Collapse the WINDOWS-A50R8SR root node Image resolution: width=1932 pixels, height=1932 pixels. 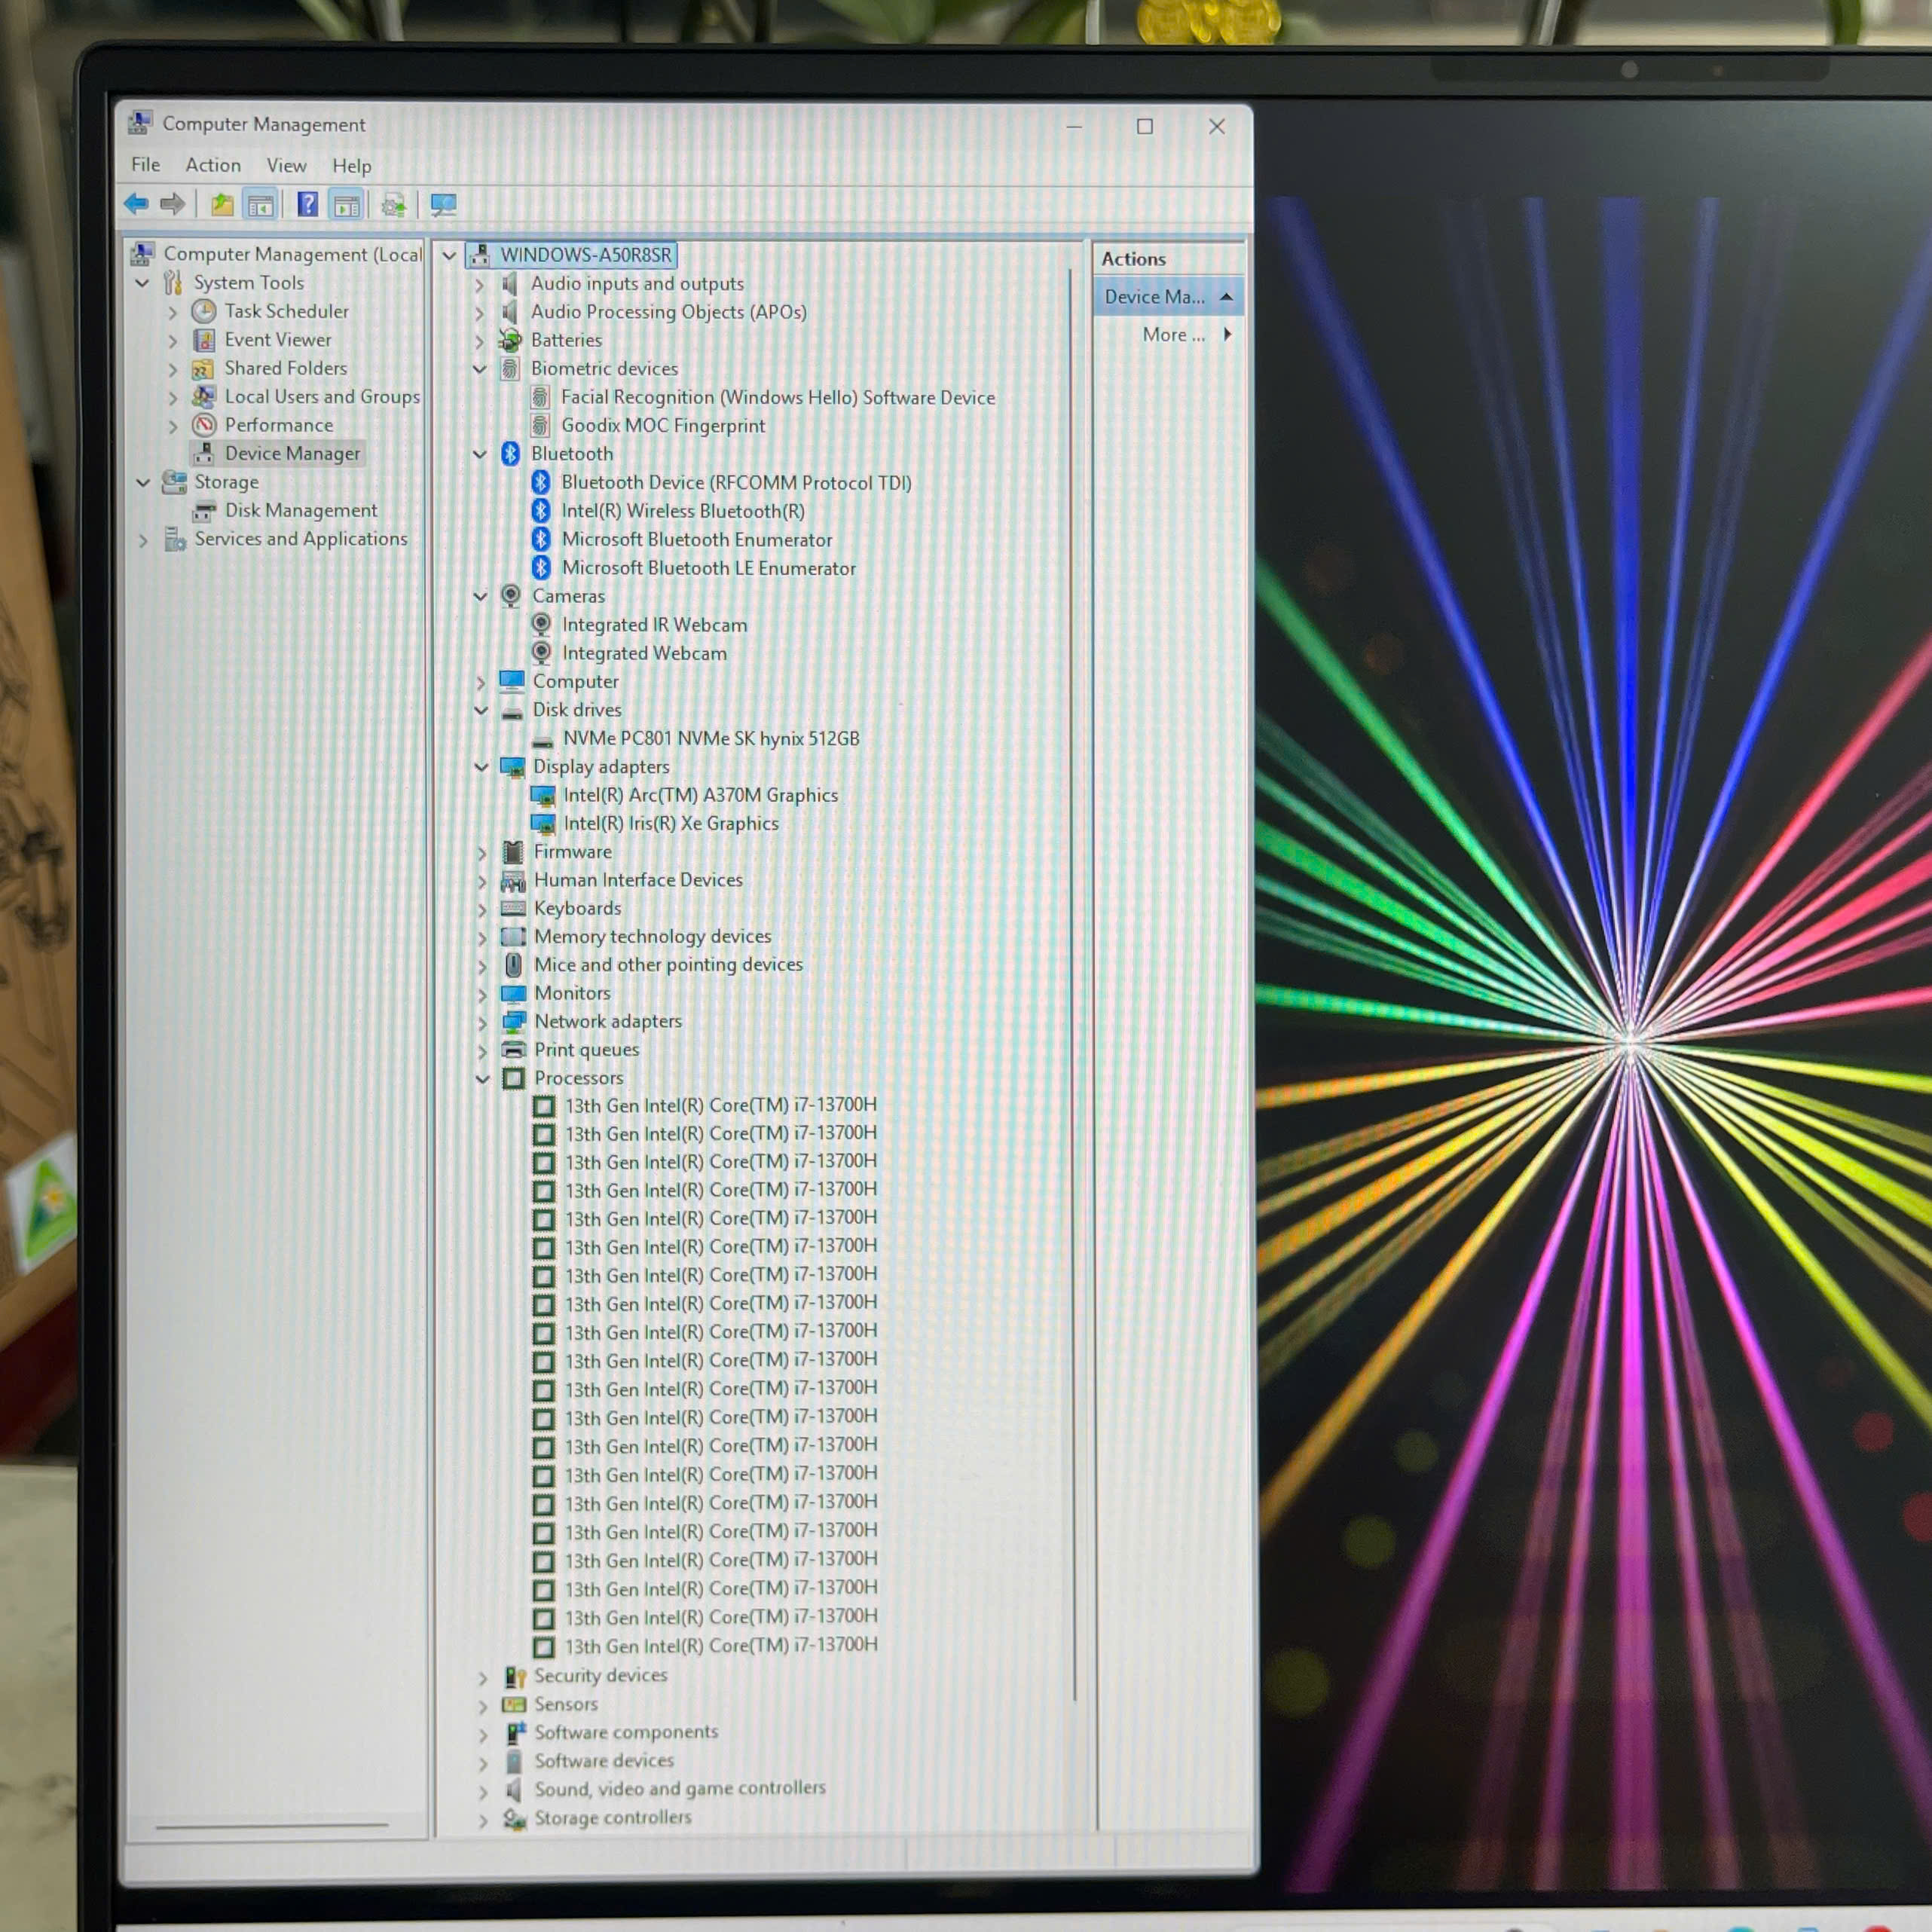click(449, 256)
